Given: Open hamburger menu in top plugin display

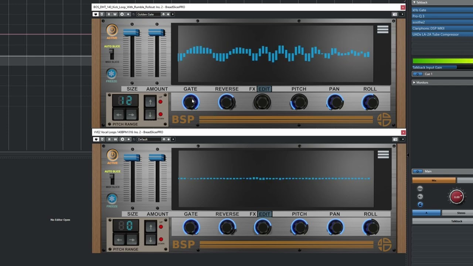Looking at the screenshot, I should tap(382, 30).
